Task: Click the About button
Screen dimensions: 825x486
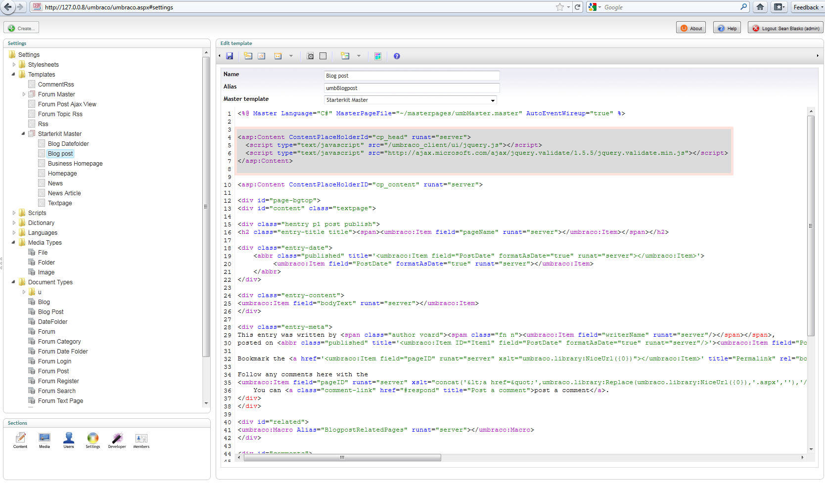Action: click(691, 28)
